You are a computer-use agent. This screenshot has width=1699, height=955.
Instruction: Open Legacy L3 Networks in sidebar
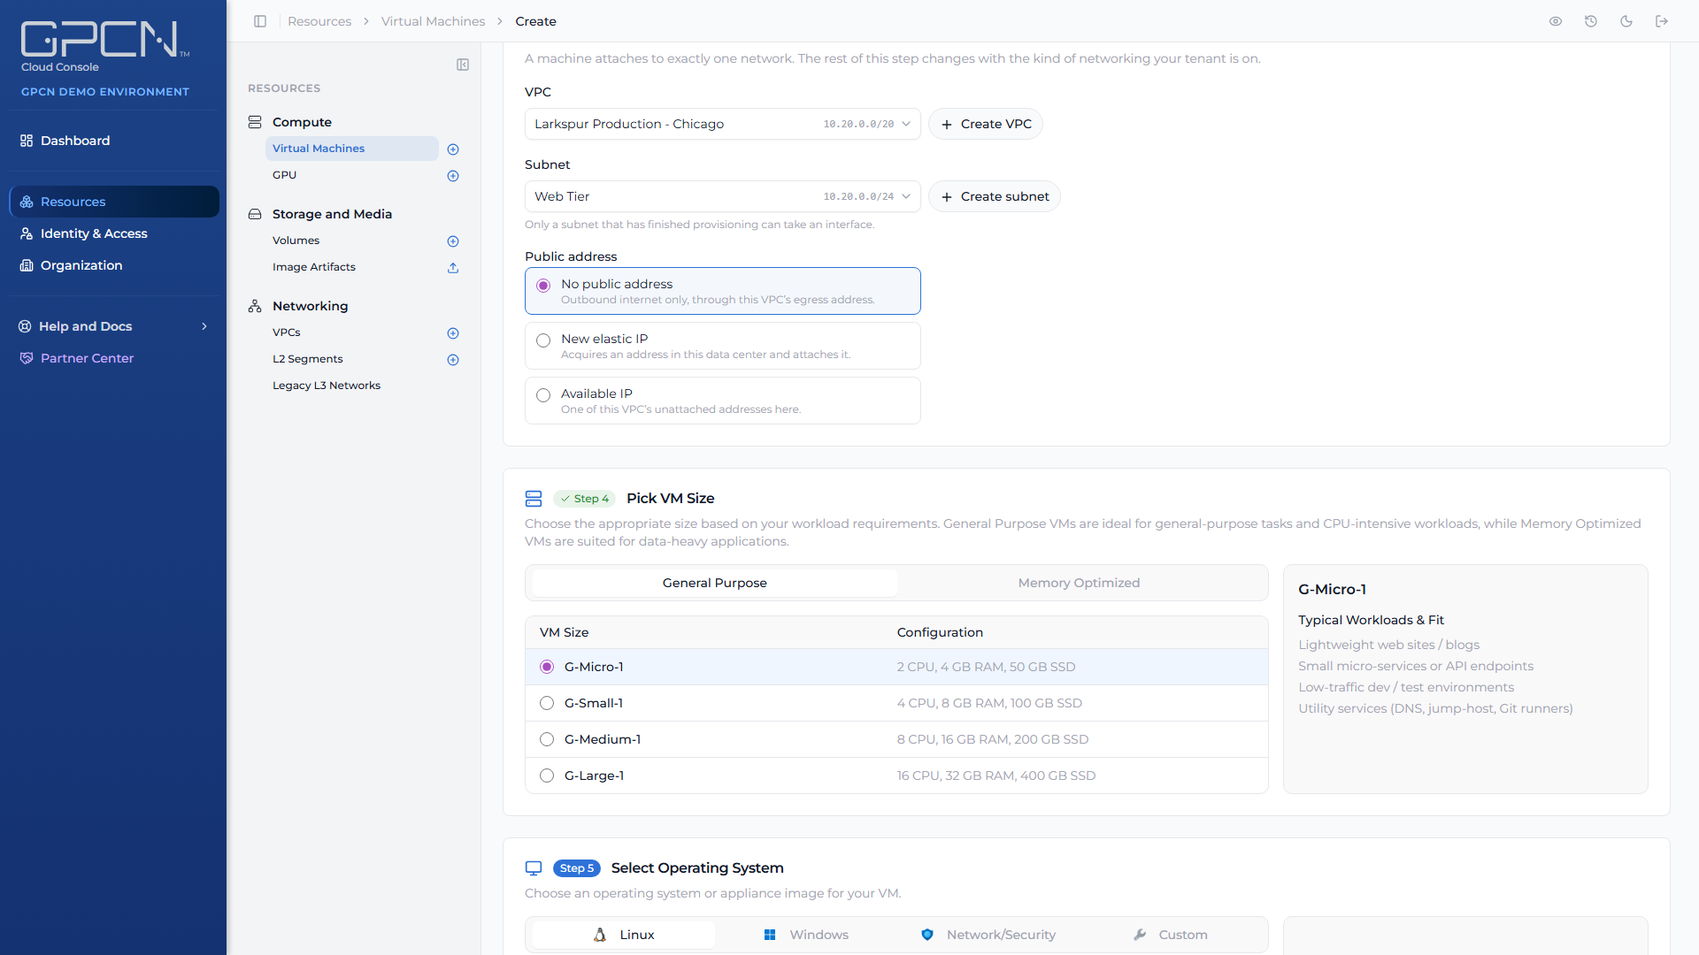(x=327, y=386)
